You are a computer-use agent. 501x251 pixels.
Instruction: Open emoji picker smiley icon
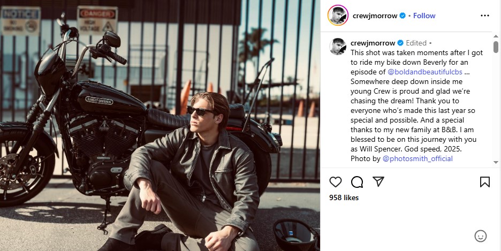click(x=481, y=237)
